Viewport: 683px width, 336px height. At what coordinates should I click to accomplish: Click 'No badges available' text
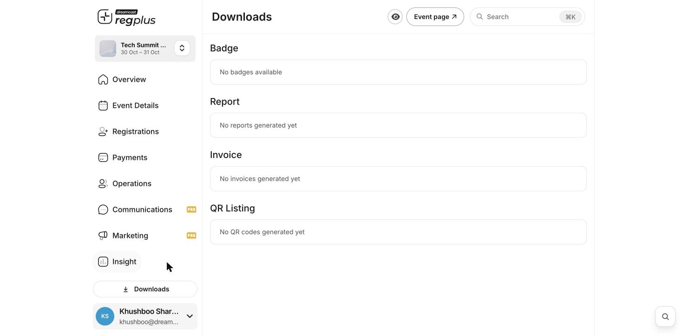point(251,72)
